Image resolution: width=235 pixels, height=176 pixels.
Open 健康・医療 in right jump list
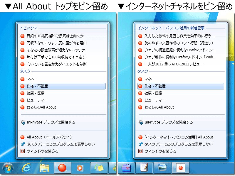coord(181,93)
